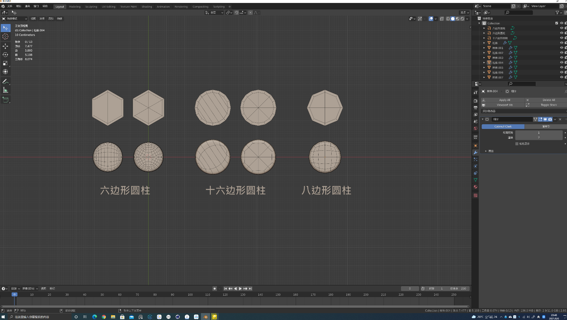This screenshot has width=567, height=320.
Task: Open outliner filter dropdown
Action: pyautogui.click(x=558, y=13)
